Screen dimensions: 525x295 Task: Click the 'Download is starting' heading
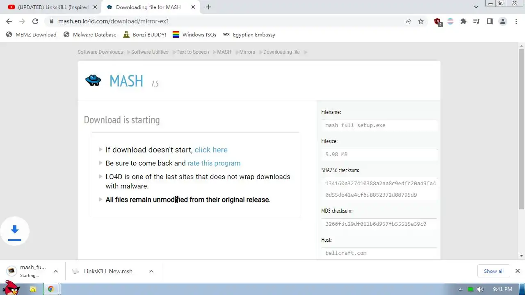click(x=122, y=120)
